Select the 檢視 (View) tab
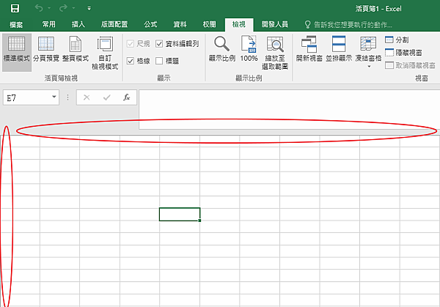Screen dimensions: 440x307 click(x=239, y=25)
